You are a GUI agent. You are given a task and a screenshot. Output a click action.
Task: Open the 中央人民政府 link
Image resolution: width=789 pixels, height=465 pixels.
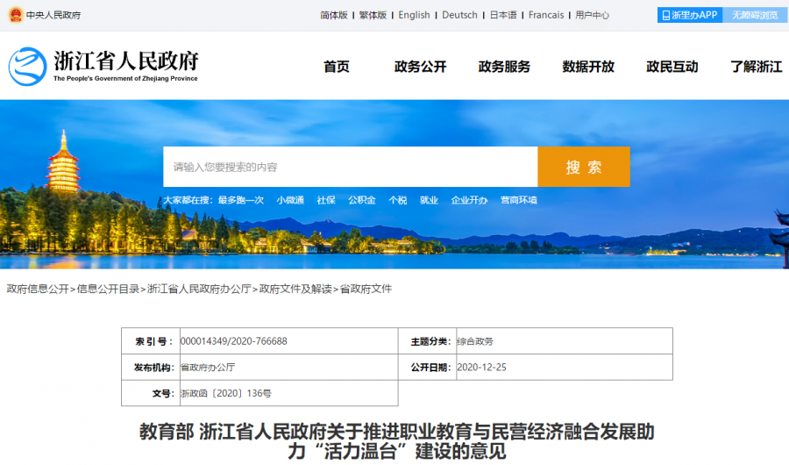[x=53, y=15]
